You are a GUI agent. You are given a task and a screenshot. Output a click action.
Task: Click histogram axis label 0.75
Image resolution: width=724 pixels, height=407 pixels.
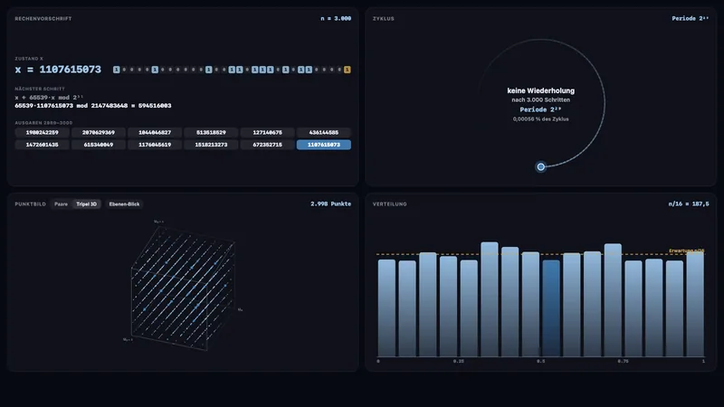[x=623, y=361]
